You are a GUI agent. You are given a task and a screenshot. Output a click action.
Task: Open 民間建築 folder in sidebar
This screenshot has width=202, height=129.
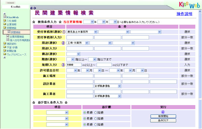pos(11,28)
